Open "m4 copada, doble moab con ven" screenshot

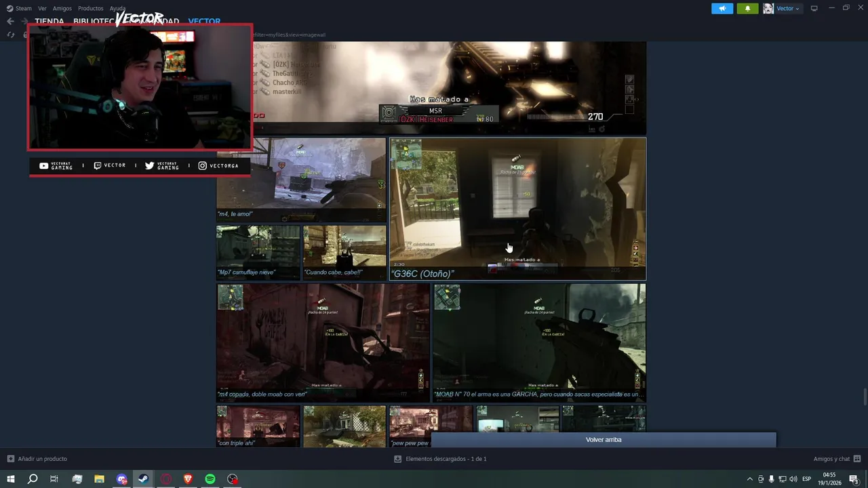[323, 342]
